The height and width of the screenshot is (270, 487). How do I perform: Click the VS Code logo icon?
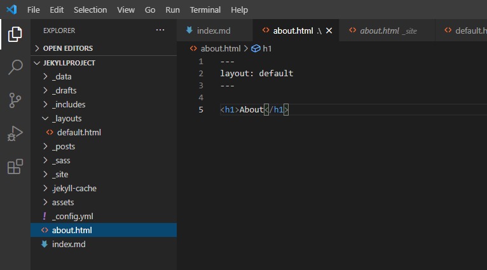(x=11, y=10)
